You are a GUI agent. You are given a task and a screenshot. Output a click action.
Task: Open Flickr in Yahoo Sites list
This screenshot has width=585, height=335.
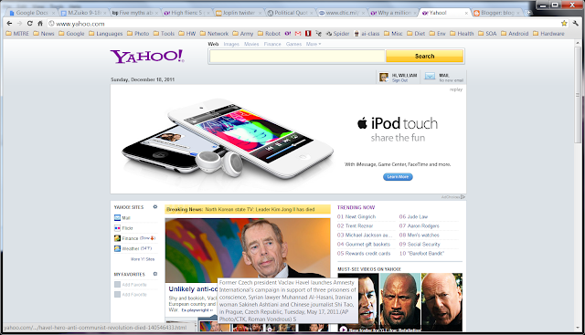coord(123,228)
